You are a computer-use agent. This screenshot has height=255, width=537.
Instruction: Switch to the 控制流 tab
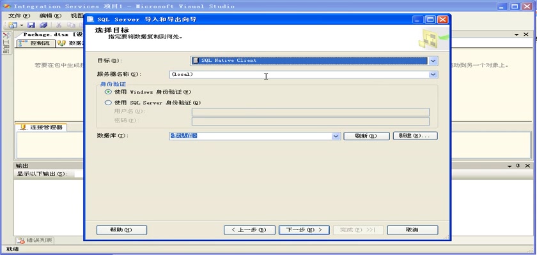click(x=36, y=43)
